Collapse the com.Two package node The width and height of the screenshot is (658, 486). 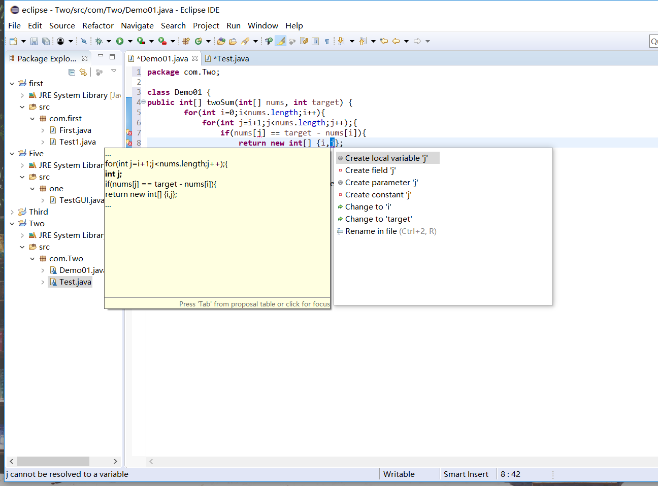(32, 259)
